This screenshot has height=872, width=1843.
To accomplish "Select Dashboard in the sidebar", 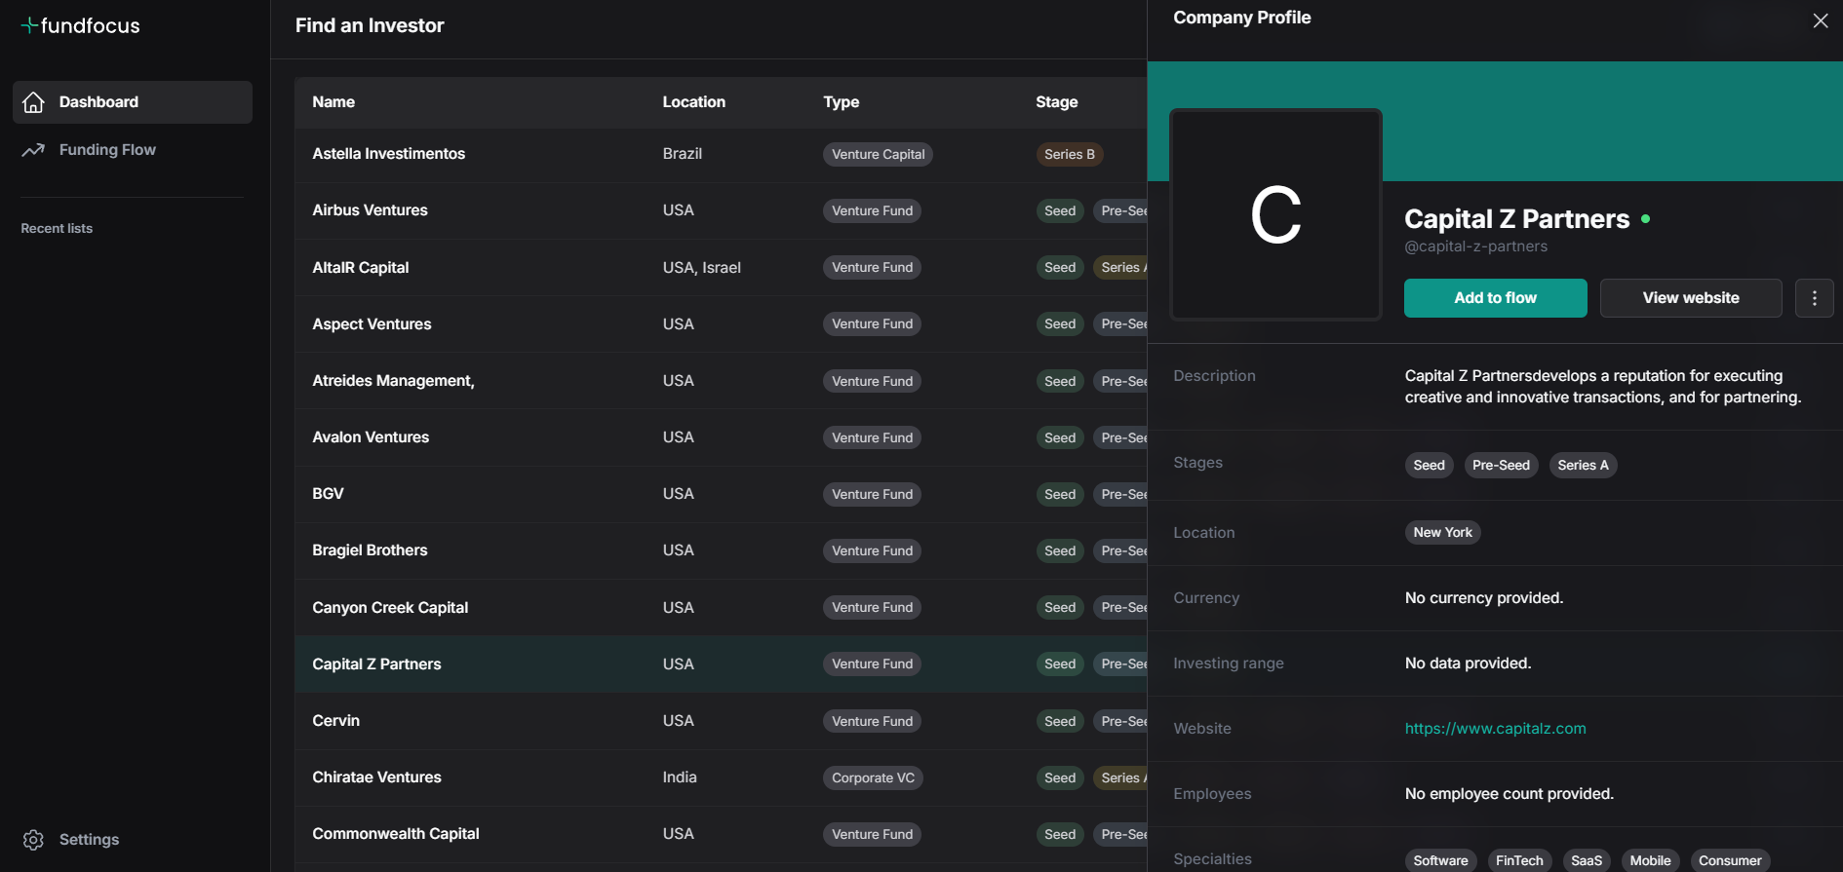I will coord(98,102).
